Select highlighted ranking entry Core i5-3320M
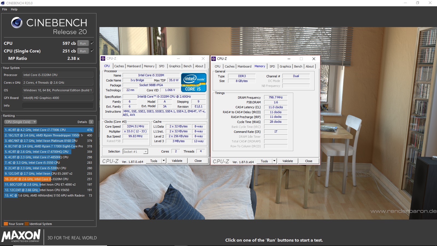Screen dimensions: 437x246 [x=49, y=179]
